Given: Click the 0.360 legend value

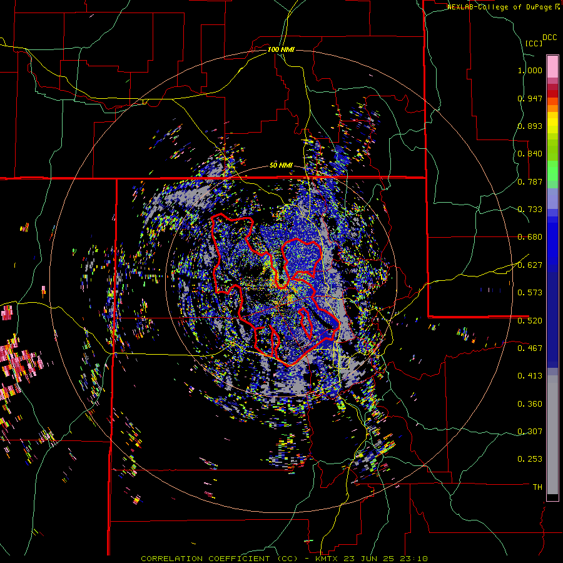Looking at the screenshot, I should click(x=530, y=404).
